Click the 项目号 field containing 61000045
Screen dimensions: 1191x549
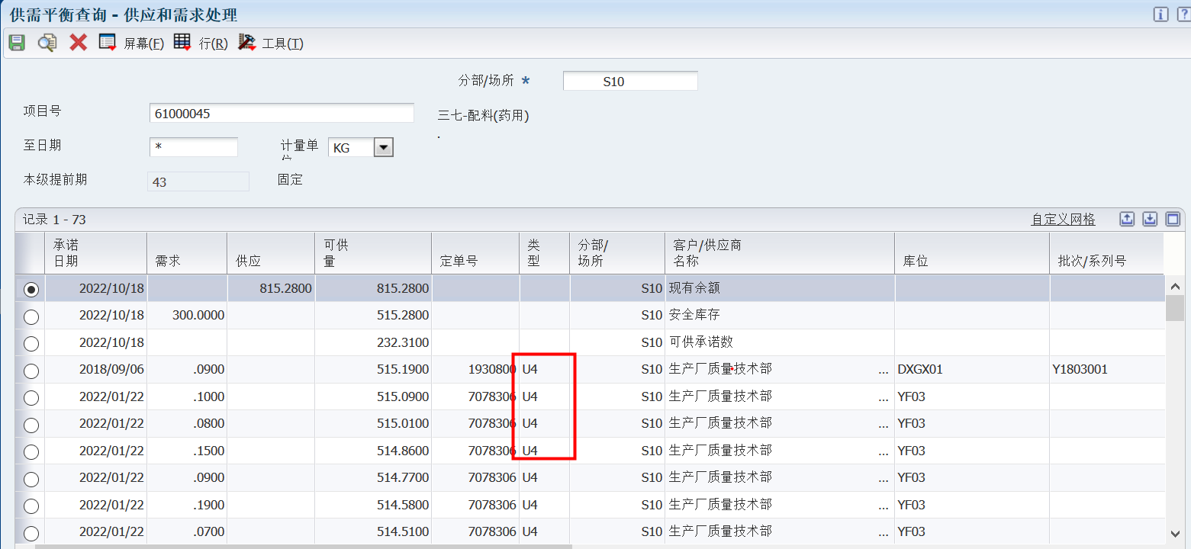[282, 114]
